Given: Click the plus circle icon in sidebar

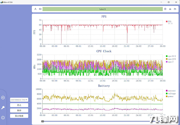Looking at the screenshot, I should (x=3, y=97).
